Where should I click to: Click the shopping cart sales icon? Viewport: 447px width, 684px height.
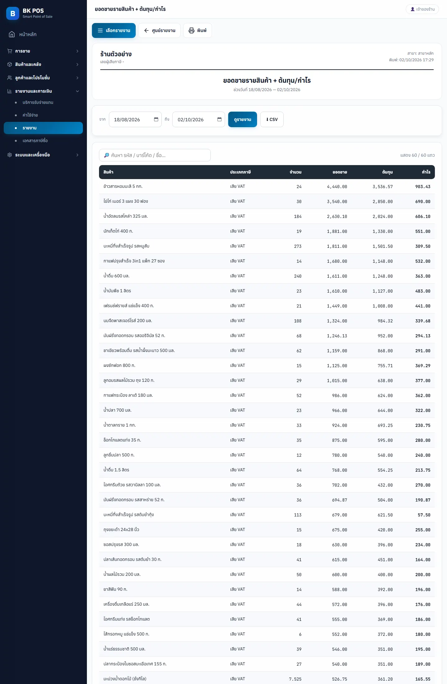click(10, 51)
